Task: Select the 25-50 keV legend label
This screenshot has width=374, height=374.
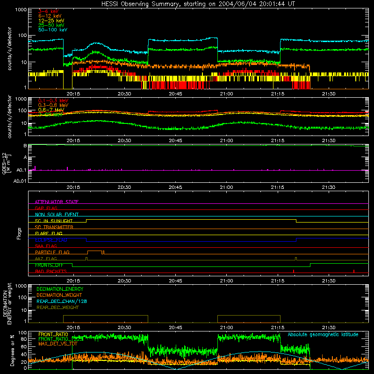Action: click(51, 25)
